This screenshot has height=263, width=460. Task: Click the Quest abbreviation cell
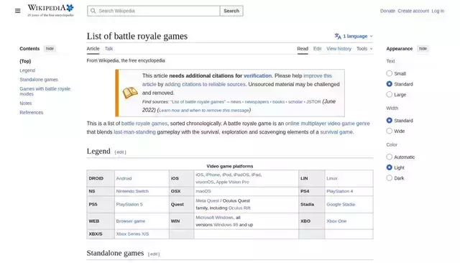tap(181, 204)
